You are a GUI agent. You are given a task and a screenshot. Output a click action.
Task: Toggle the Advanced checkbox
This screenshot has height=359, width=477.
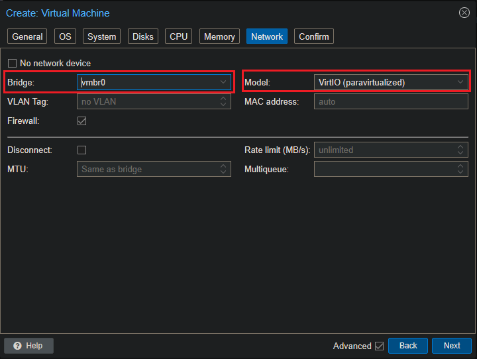point(379,346)
